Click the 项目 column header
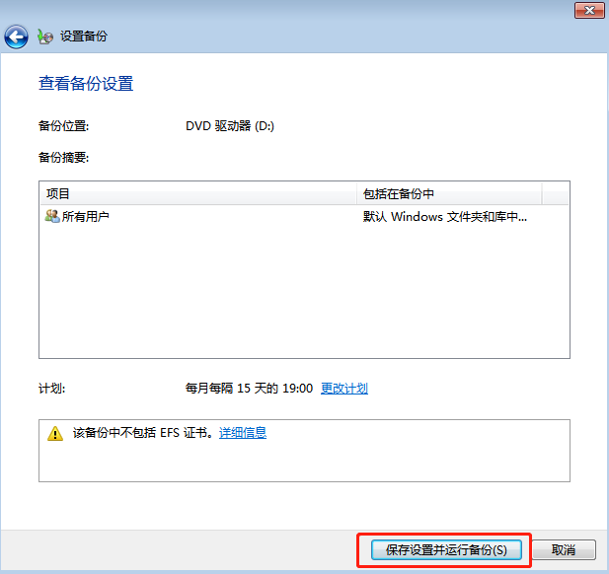Viewport: 609px width, 574px height. pos(198,193)
